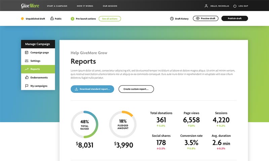Click the Settings sliders icon
269x161 pixels.
27,61
